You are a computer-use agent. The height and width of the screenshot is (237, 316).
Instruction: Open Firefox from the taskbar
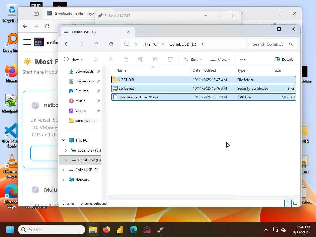coord(106,230)
